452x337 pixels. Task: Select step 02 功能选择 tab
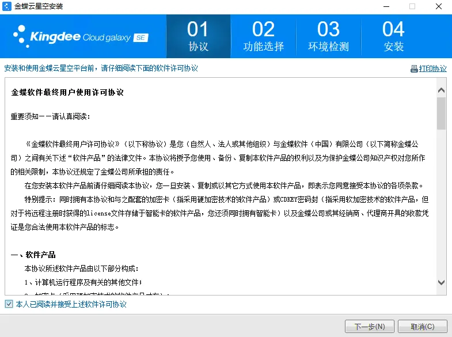click(263, 36)
